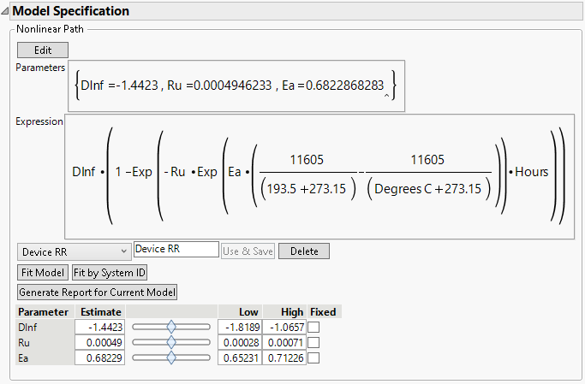
Task: Collapse the Model Specification section triangle
Action: (x=5, y=12)
